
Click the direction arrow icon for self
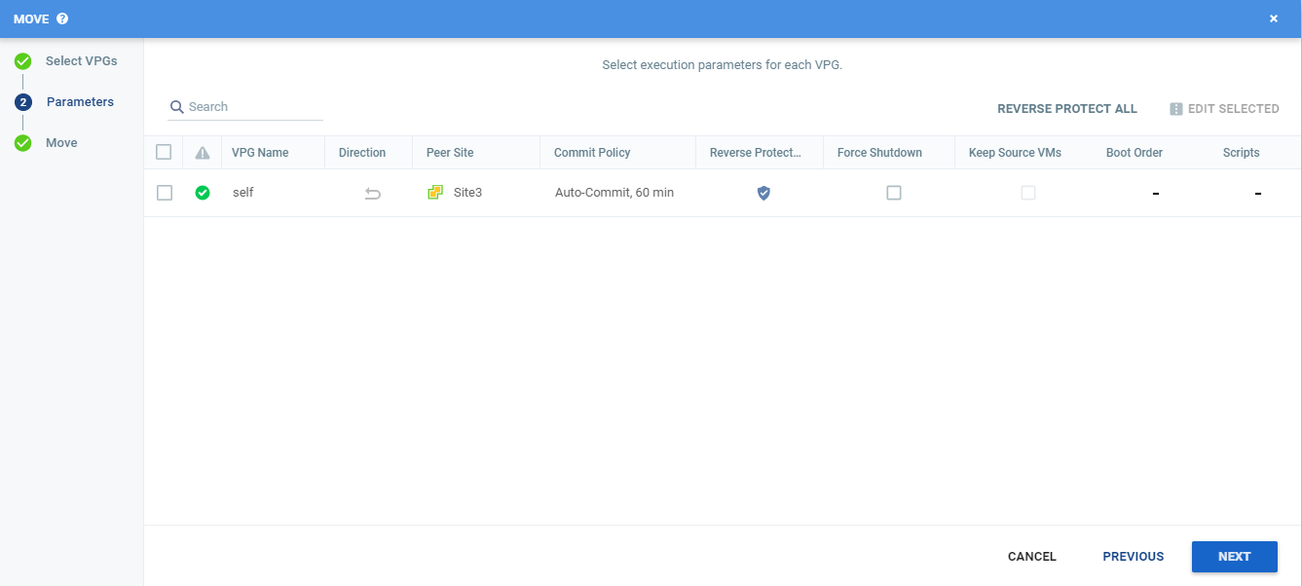click(372, 194)
